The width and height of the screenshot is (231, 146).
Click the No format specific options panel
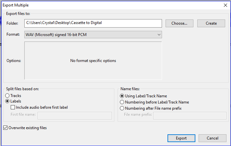coord(93,61)
